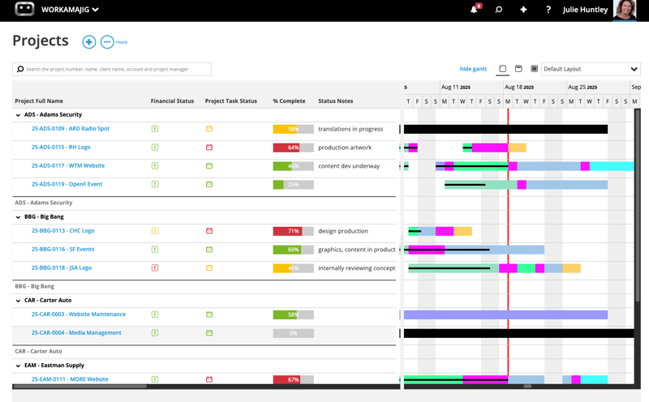Click Julie Huntley's profile photo
This screenshot has width=649, height=402.
click(625, 10)
